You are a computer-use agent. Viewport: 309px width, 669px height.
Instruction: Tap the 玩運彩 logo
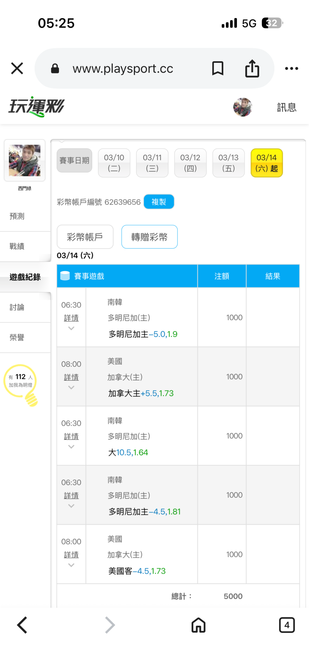click(x=37, y=107)
